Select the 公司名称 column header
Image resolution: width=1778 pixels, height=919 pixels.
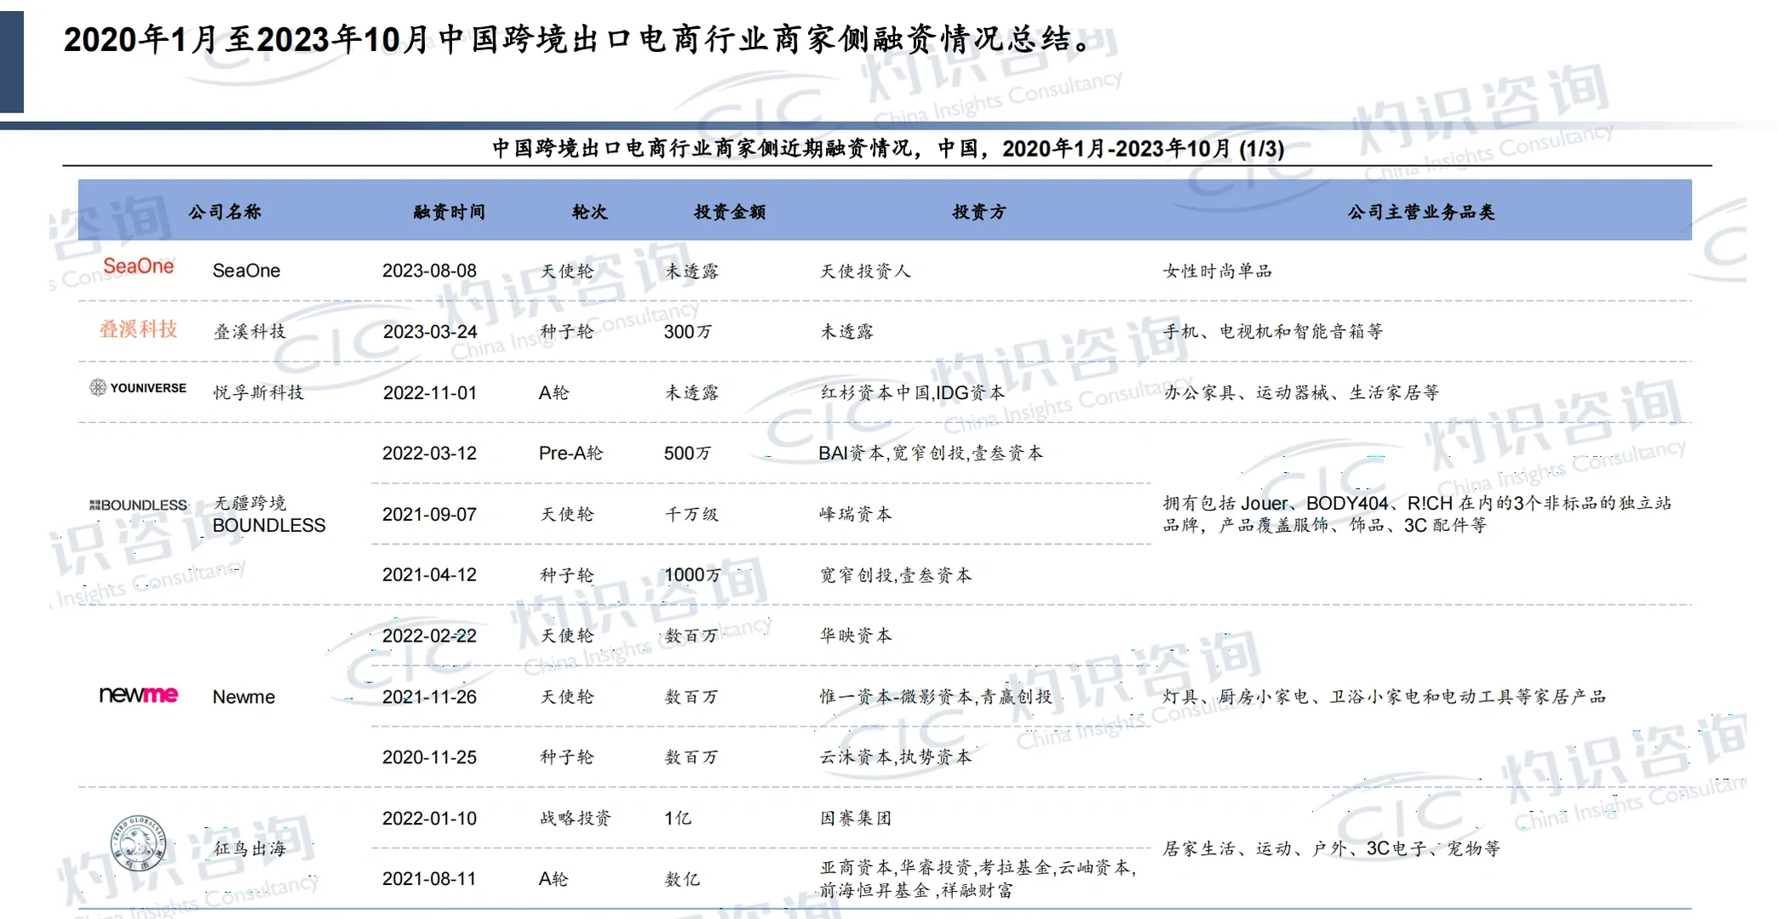(x=227, y=213)
